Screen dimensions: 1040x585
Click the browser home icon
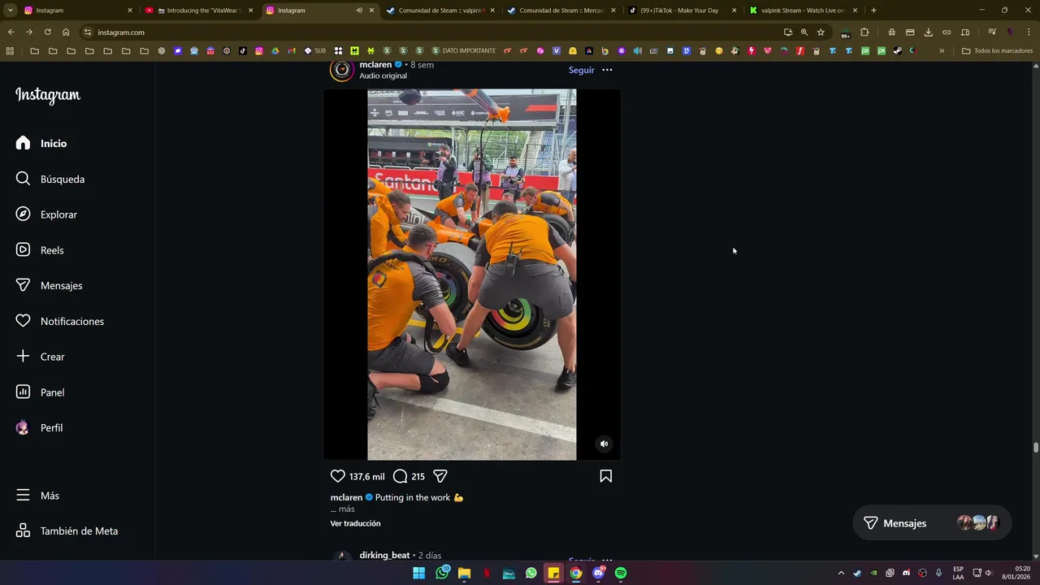(x=66, y=32)
